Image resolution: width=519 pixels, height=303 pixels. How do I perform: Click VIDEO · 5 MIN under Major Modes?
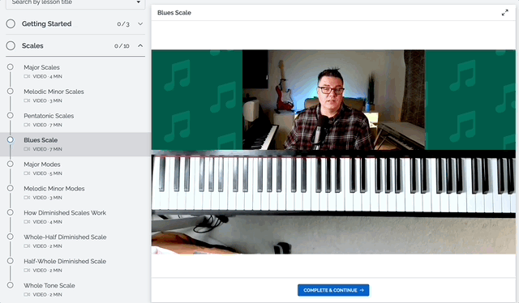[47, 173]
